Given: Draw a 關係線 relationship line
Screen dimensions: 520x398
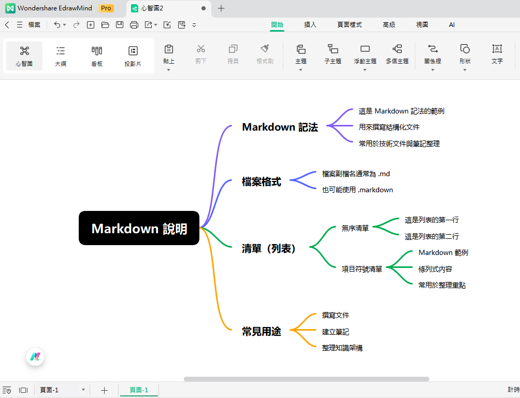Looking at the screenshot, I should [x=431, y=56].
